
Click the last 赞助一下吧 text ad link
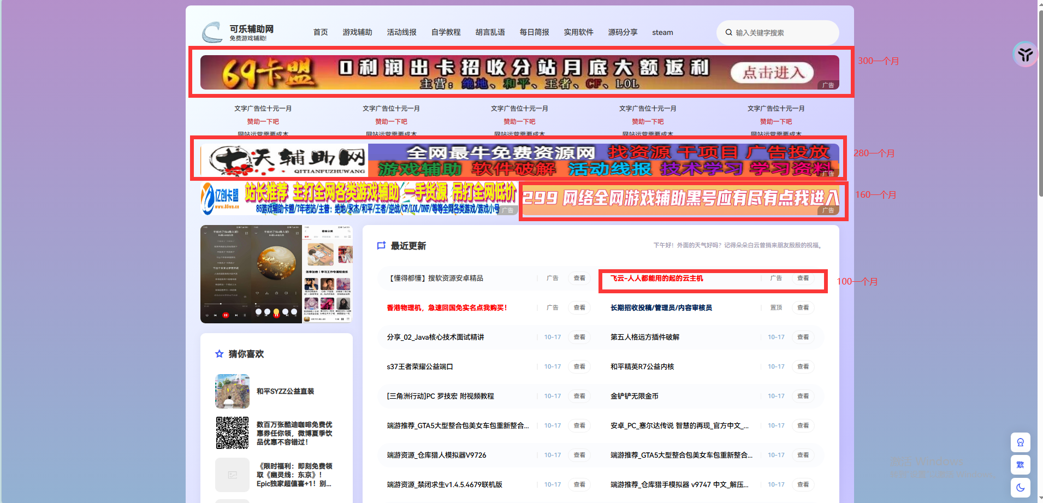[776, 122]
